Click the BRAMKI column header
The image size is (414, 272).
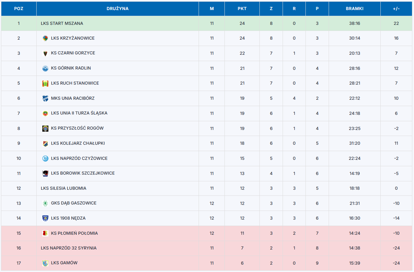(355, 9)
